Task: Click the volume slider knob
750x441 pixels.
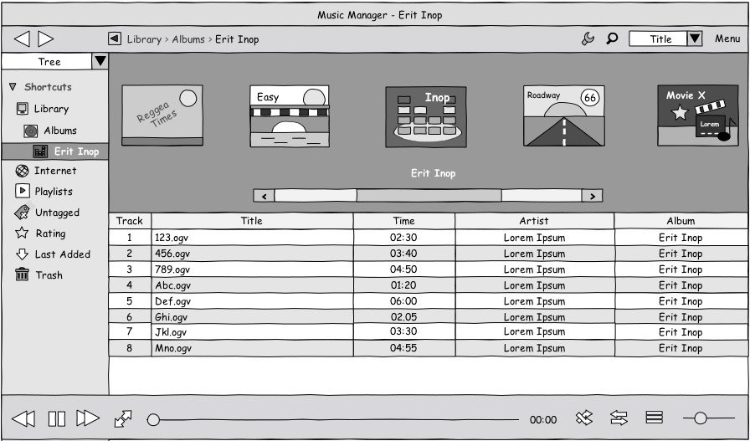Action: (701, 418)
